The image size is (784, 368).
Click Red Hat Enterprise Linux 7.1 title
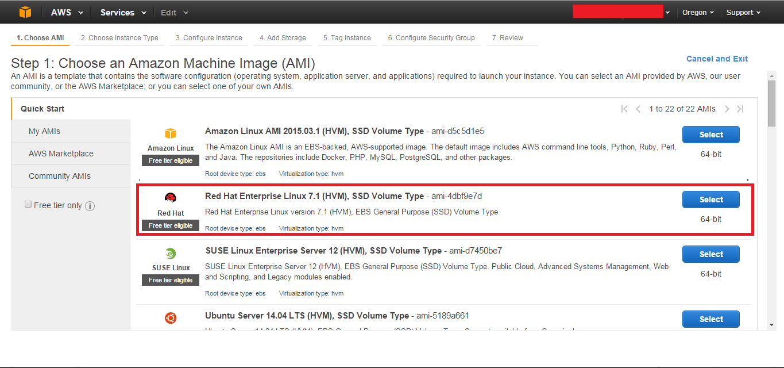click(314, 196)
